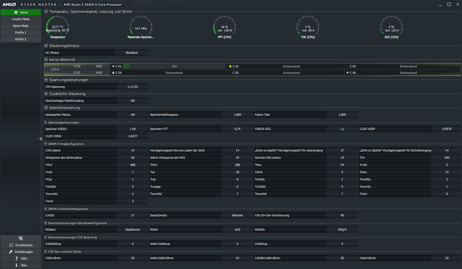This screenshot has width=462, height=269.
Task: Open the Über dialog from its label
Action: pyautogui.click(x=24, y=265)
